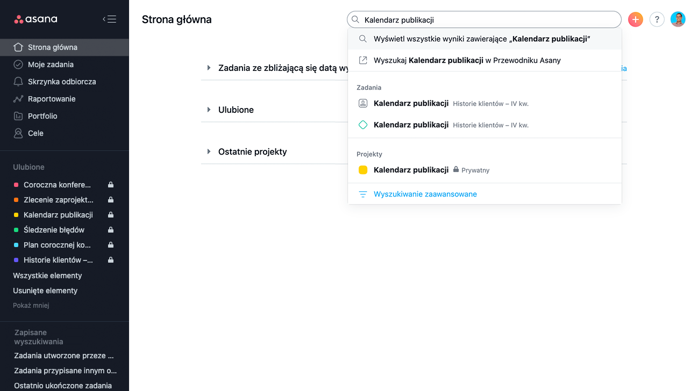Click Pokaż mniej in the sidebar

coord(31,306)
